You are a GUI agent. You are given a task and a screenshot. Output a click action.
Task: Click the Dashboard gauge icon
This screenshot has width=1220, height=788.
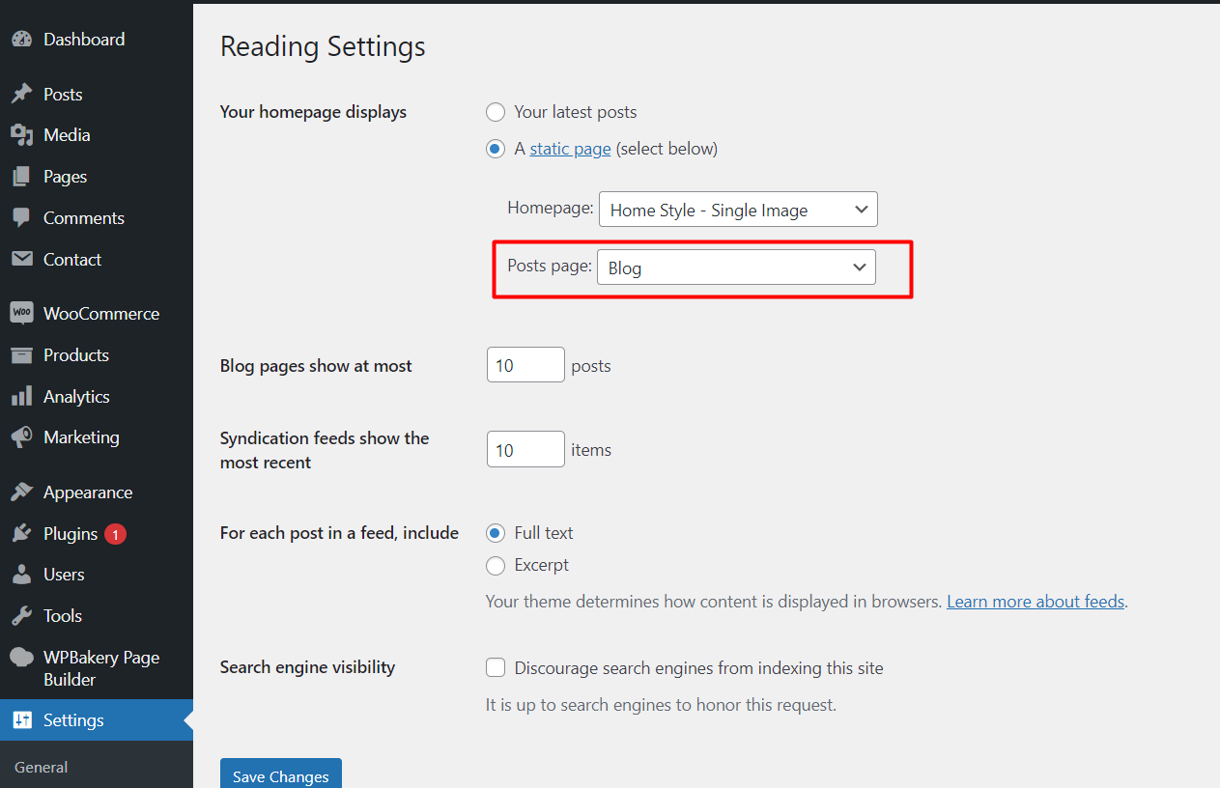point(21,40)
